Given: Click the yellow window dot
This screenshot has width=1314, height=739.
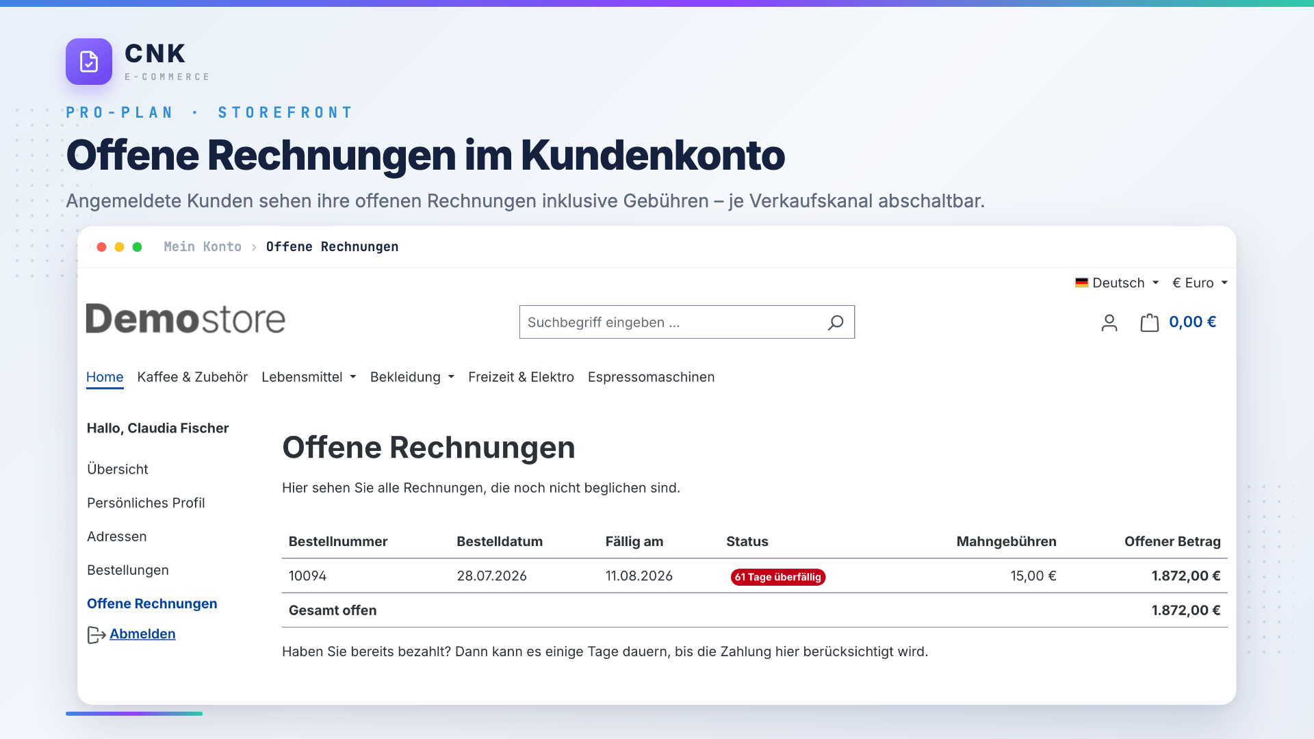Looking at the screenshot, I should point(119,247).
